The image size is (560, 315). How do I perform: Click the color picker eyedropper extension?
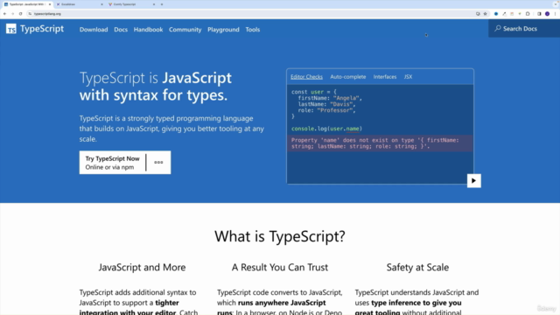pyautogui.click(x=504, y=14)
